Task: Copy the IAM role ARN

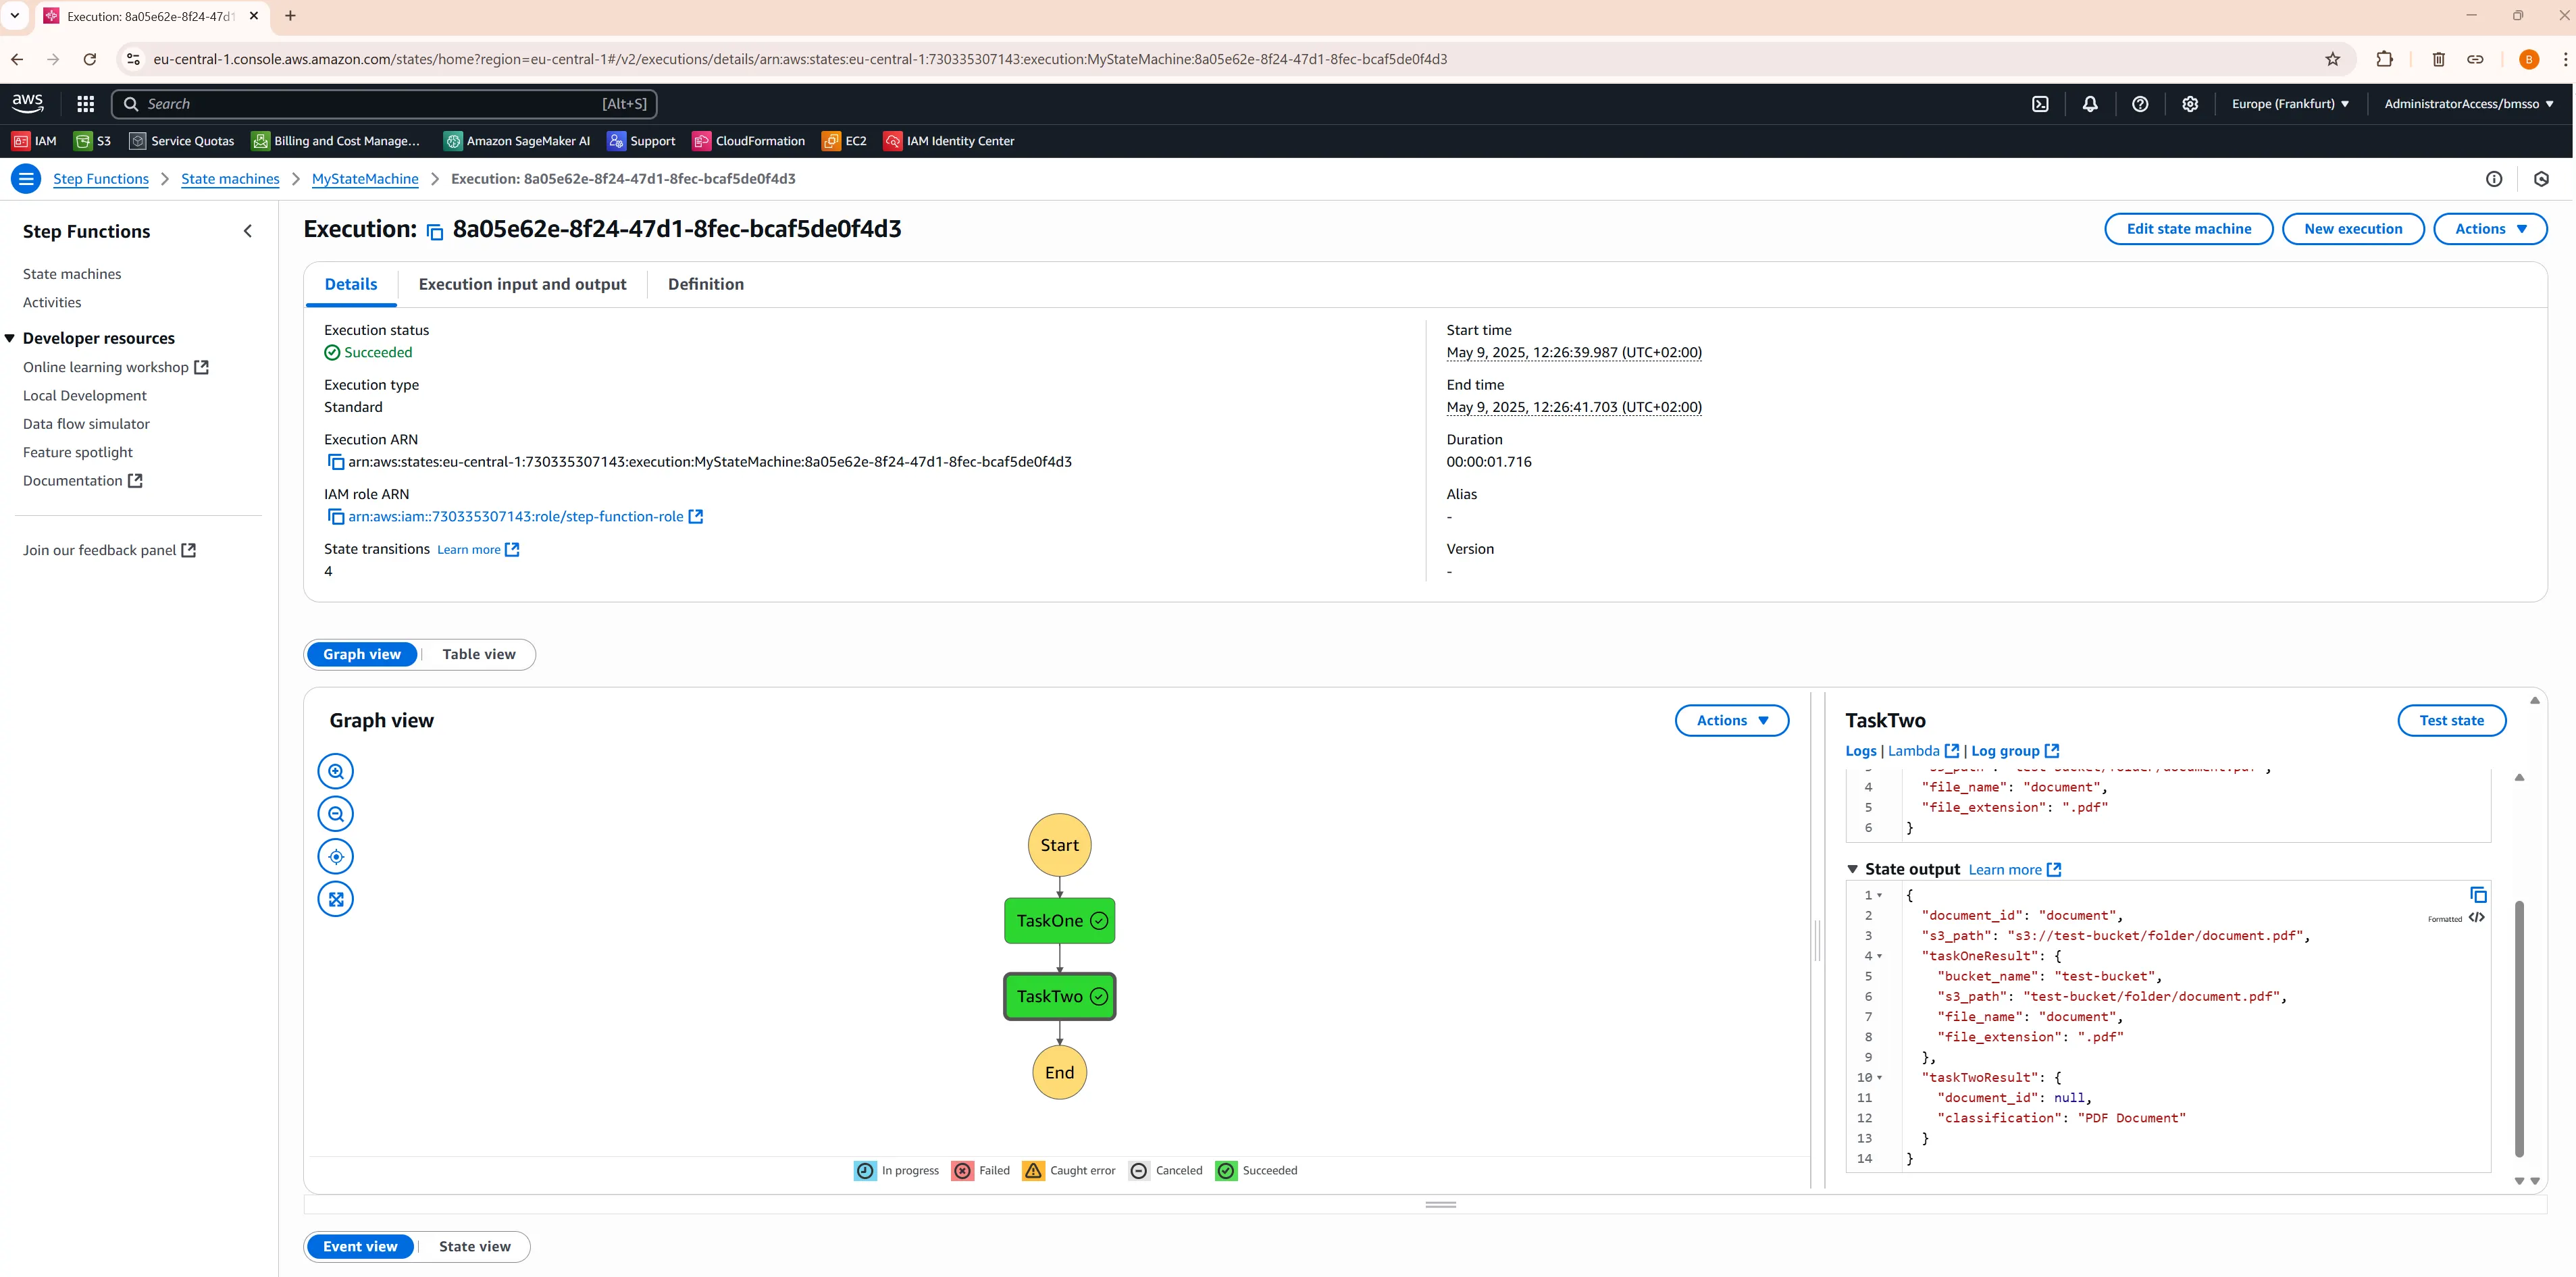Action: click(336, 517)
